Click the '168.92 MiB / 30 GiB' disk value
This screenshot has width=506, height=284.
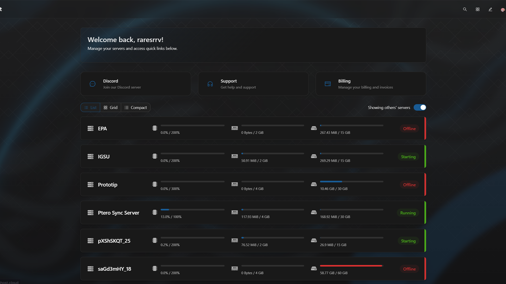click(x=335, y=217)
